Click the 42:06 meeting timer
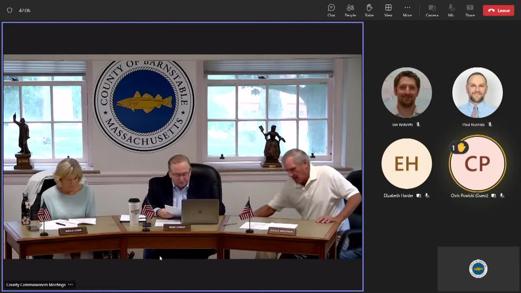Viewport: 521px width, 293px height. [24, 10]
